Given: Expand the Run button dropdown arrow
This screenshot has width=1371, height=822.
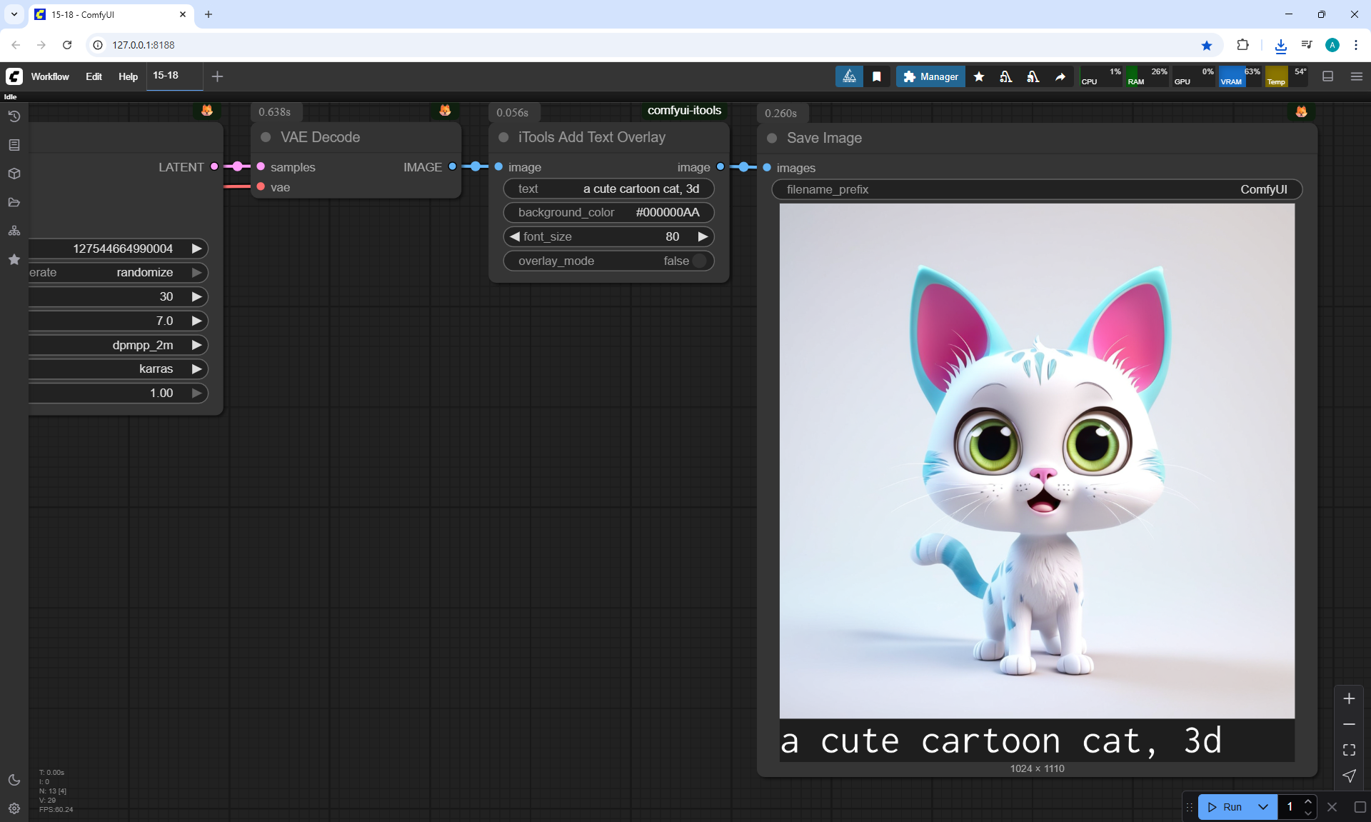Looking at the screenshot, I should (x=1262, y=807).
